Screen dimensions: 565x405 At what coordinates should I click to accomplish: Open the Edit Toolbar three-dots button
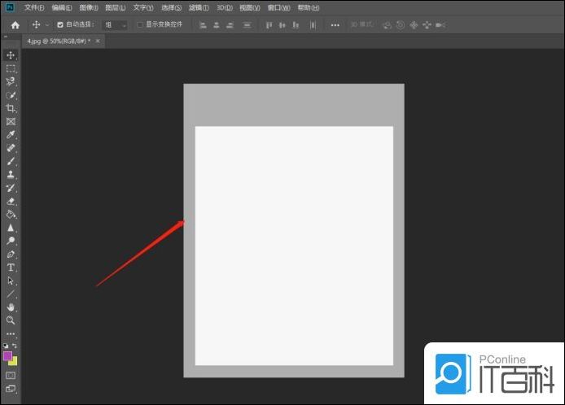point(11,333)
